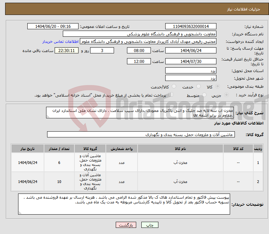Click the تاریخ و ساعت اعلان عمومی field
This screenshot has height=234, width=269.
(53, 27)
